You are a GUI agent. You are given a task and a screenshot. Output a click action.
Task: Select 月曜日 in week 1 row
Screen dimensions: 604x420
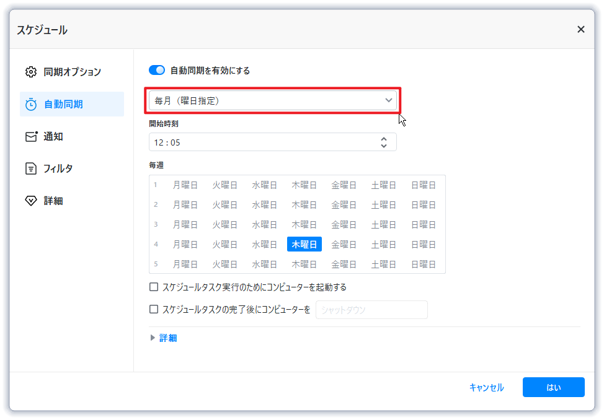pyautogui.click(x=185, y=185)
